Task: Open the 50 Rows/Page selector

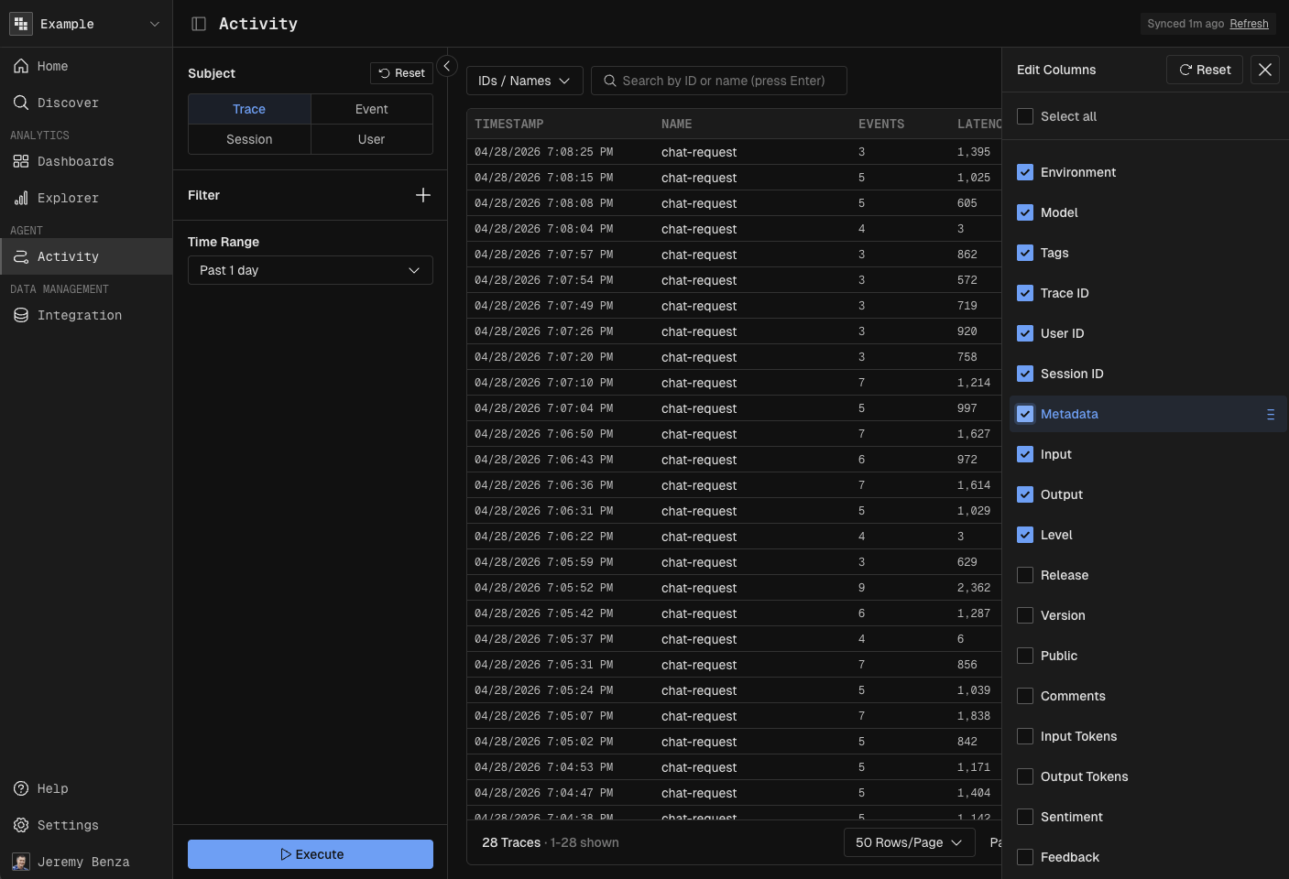Action: click(x=908, y=843)
